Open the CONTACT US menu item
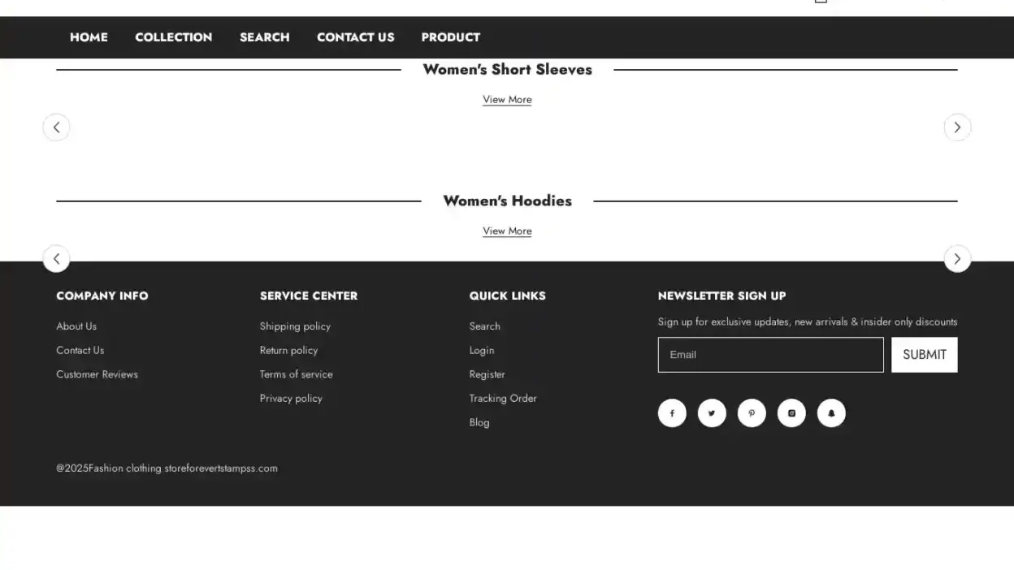 point(355,37)
